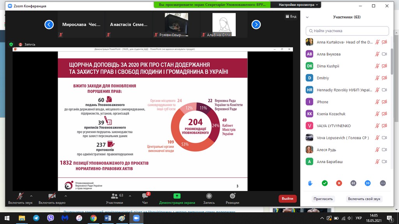Open the Вид view menu

coord(291,16)
